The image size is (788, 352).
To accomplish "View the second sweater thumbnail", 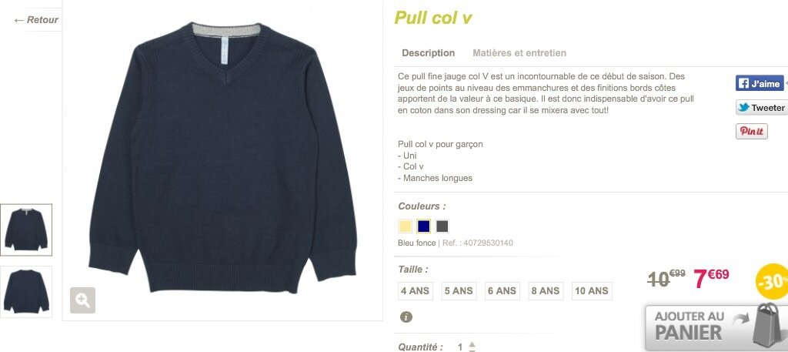I will tap(26, 292).
